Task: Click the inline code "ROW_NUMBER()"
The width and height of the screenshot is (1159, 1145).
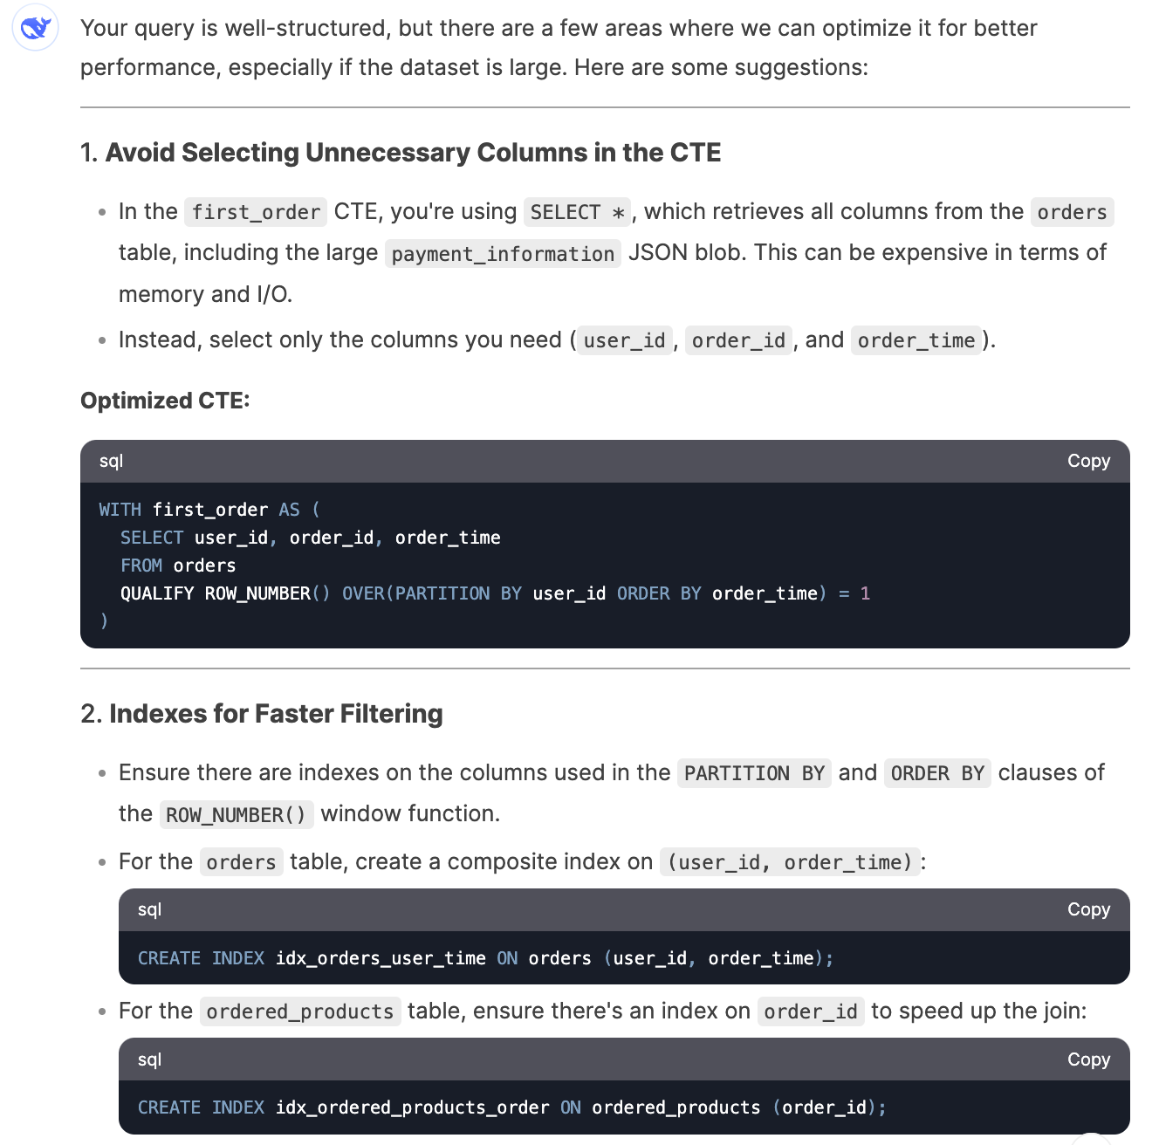Action: [236, 815]
